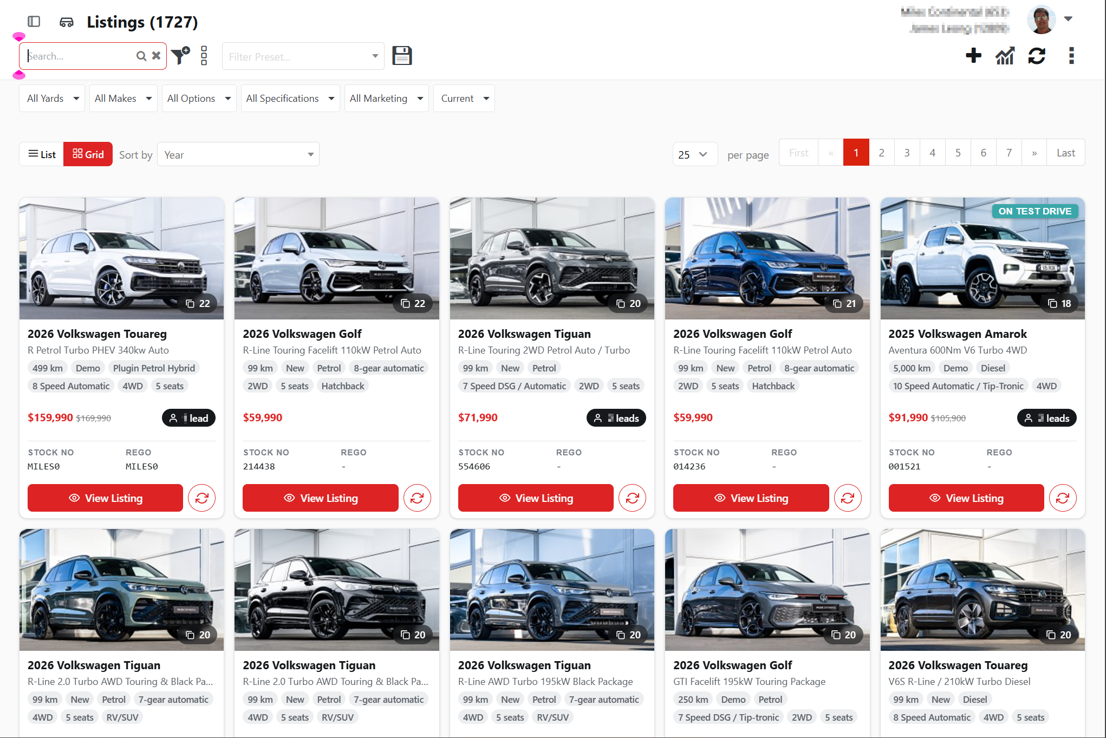Refresh listings with top-right sync icon

point(1037,55)
